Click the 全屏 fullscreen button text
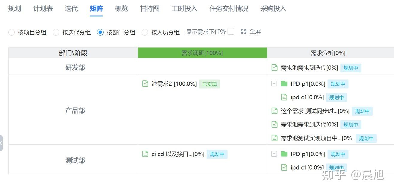Image resolution: width=394 pixels, height=191 pixels. (255, 32)
